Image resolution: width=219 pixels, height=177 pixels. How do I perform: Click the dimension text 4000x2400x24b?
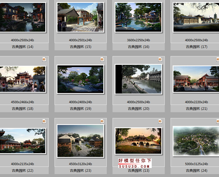tap(80, 102)
